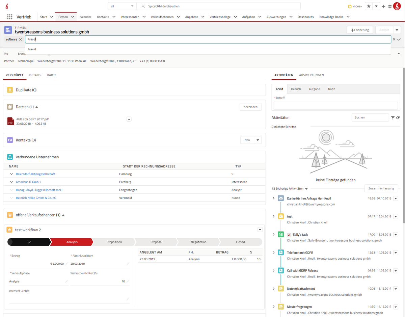
Task: Open the test workflow 2 actions dropdown
Action: 260,230
